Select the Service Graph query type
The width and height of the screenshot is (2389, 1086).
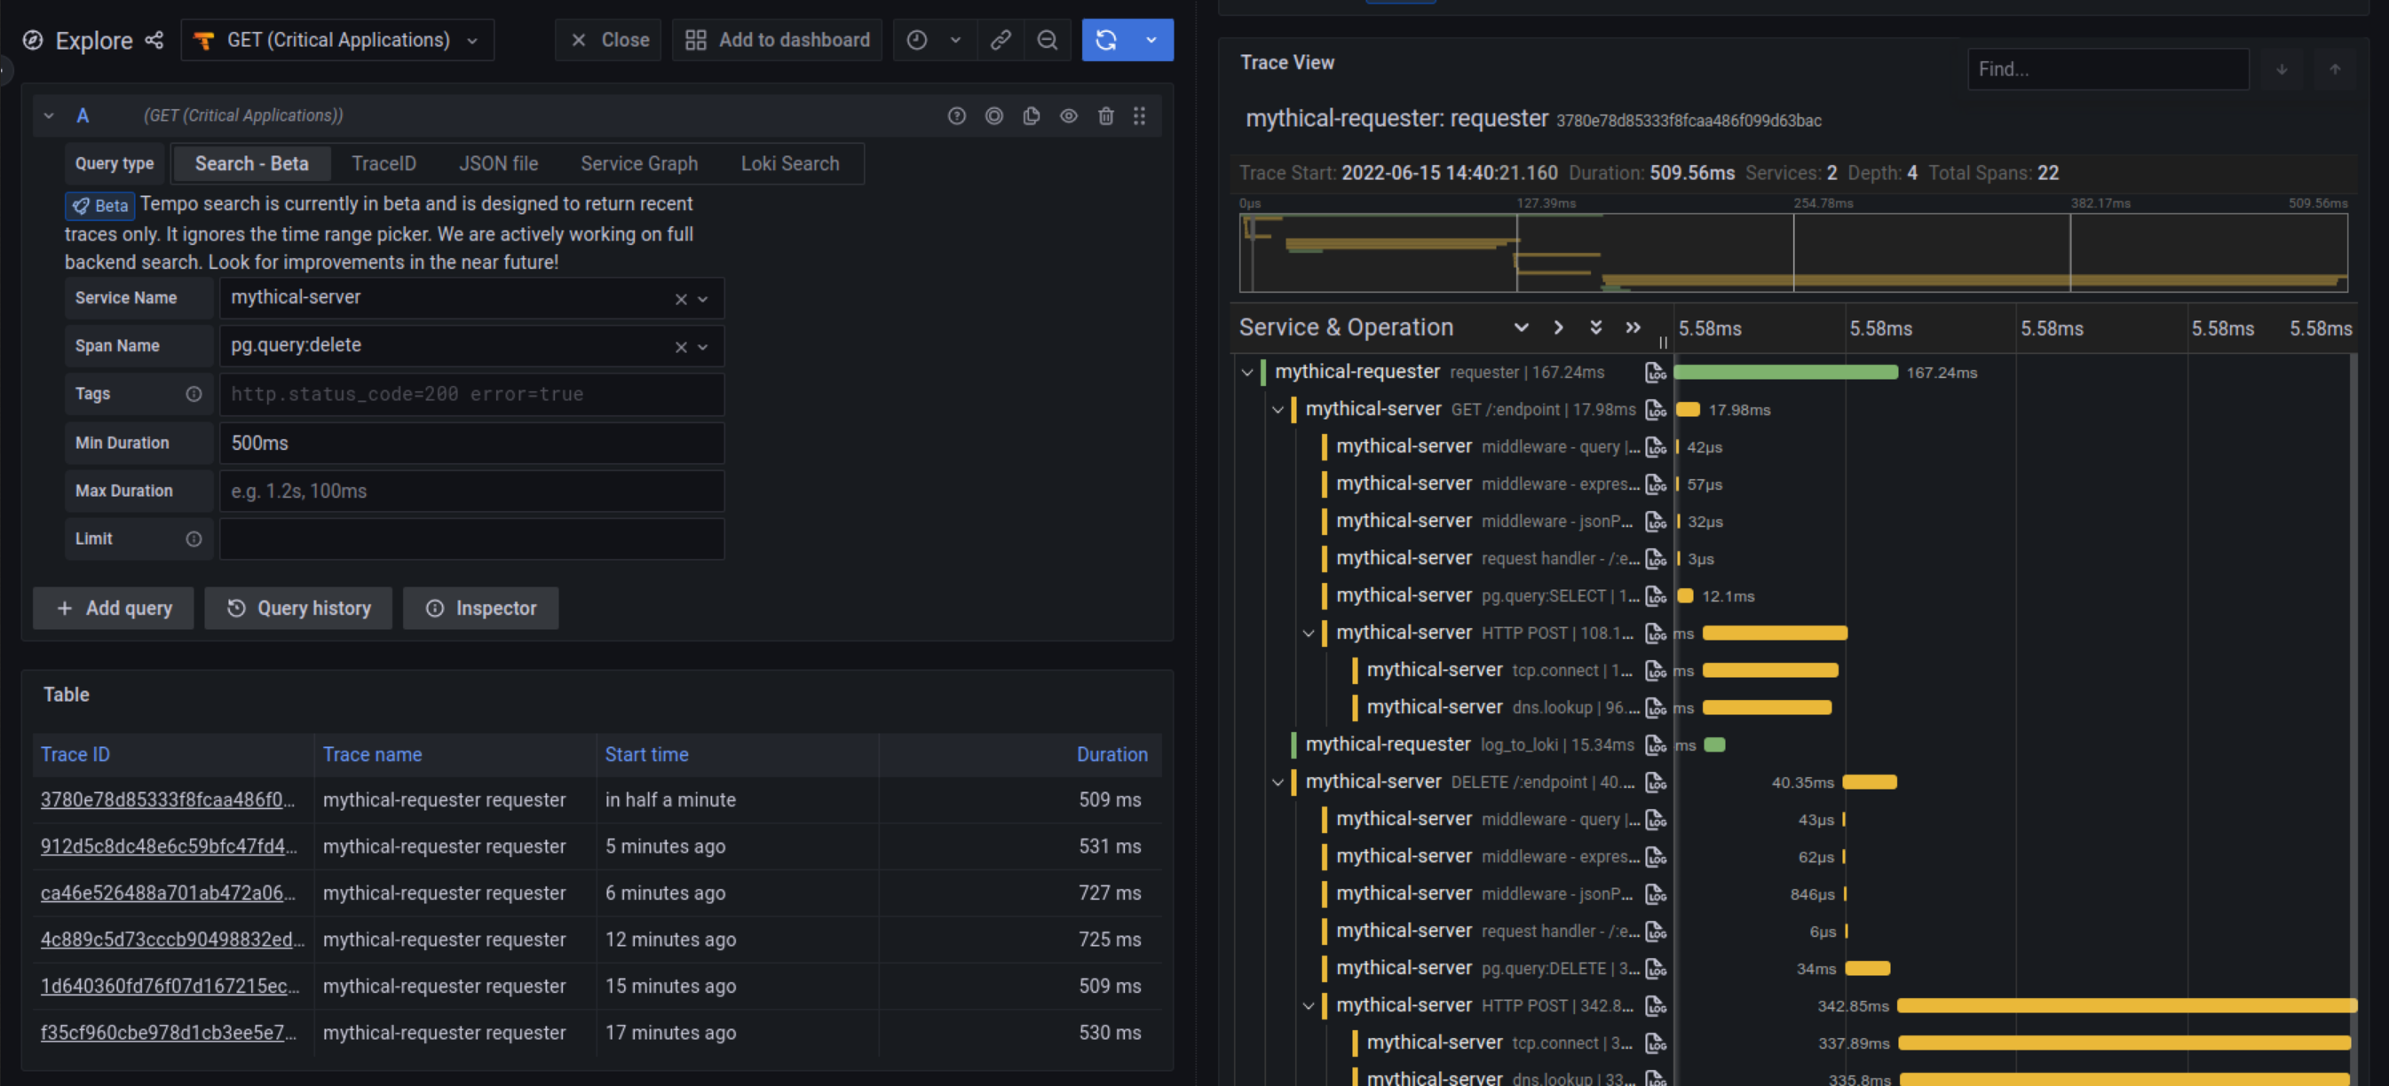tap(639, 164)
